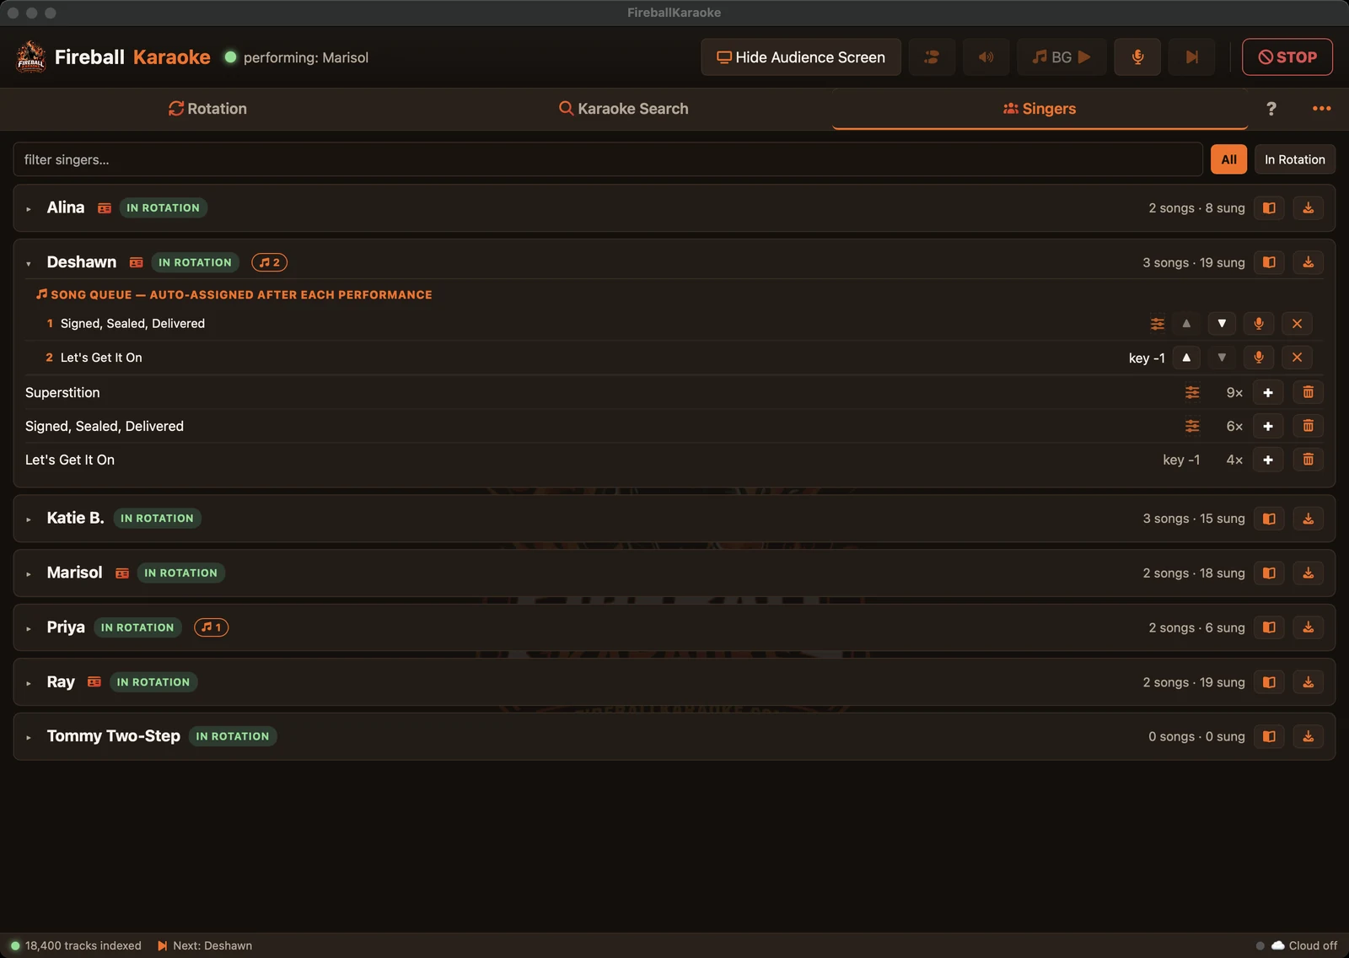Toggle the microphone button in top toolbar
1349x958 pixels.
pos(1137,57)
